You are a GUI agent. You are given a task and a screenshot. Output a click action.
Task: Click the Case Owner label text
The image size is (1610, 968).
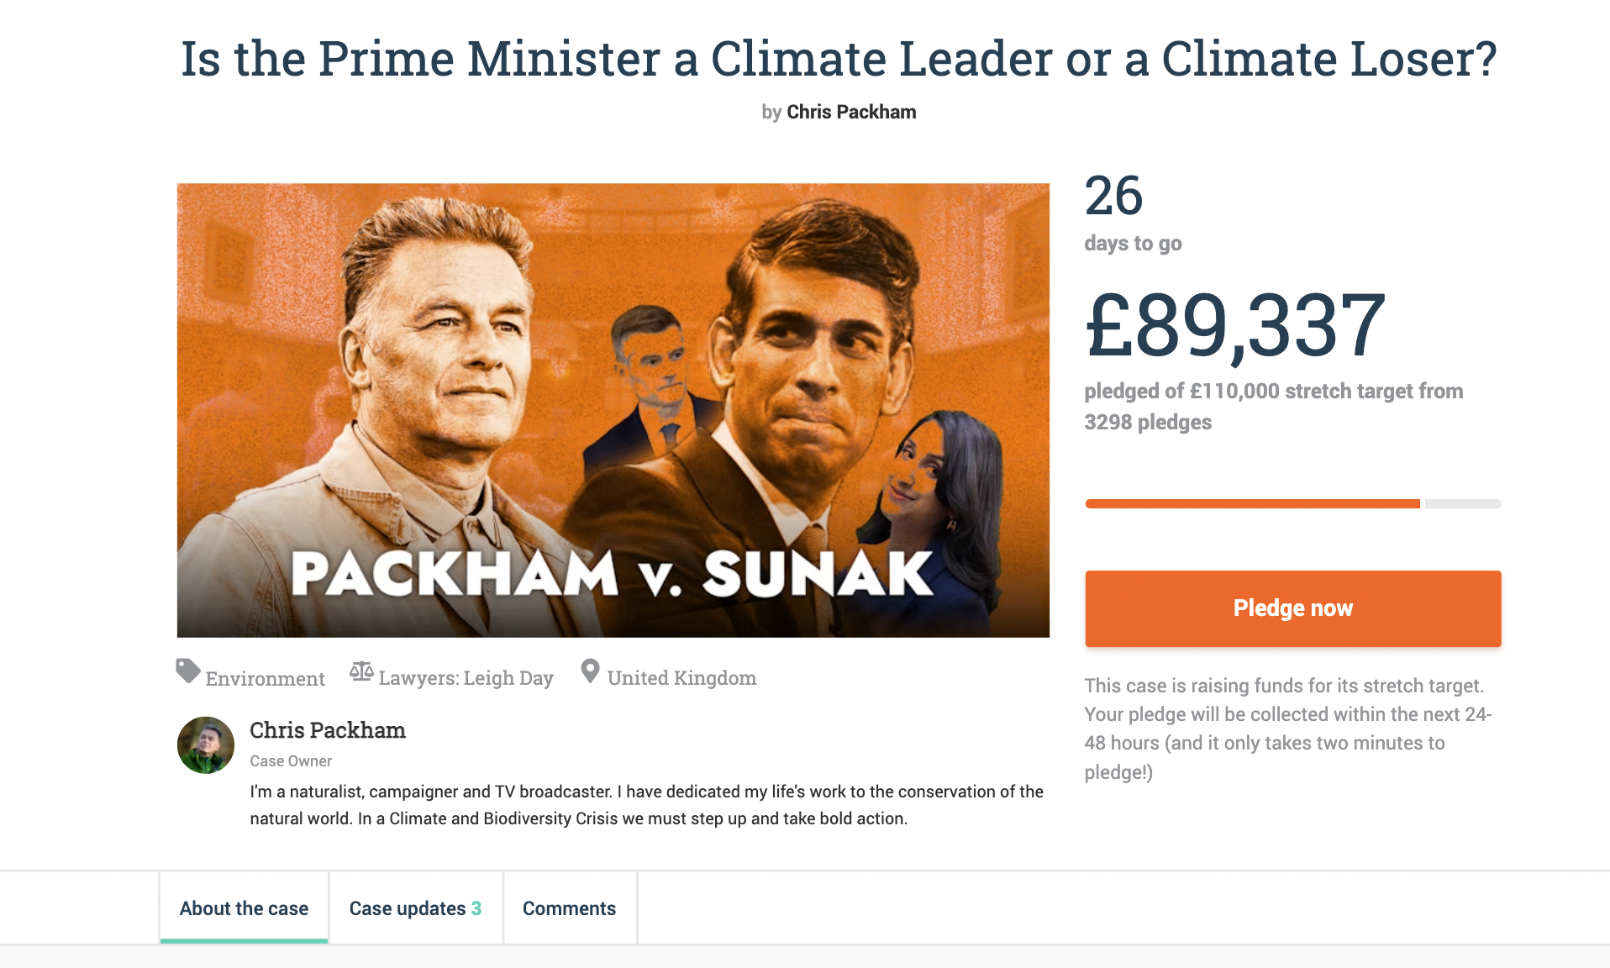pos(291,761)
